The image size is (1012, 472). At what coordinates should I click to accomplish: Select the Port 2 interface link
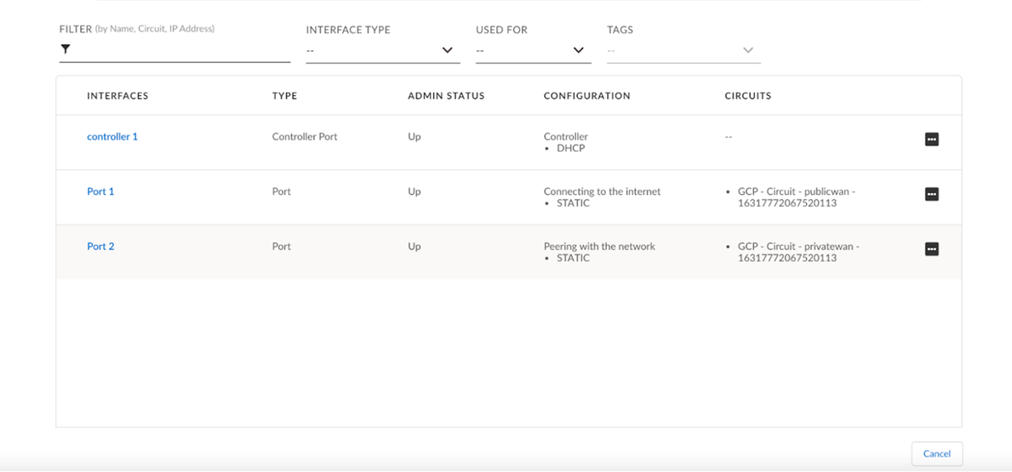(100, 247)
